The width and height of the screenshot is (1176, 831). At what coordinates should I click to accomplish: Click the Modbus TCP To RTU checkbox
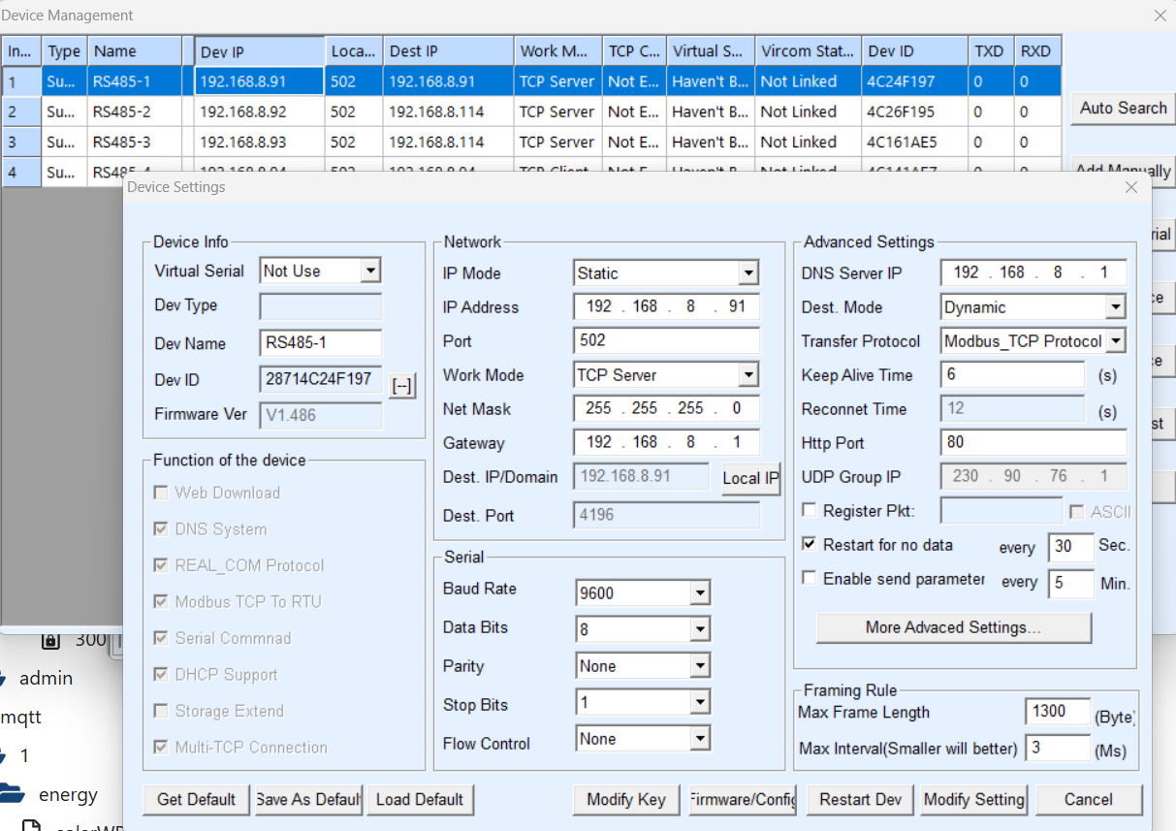161,602
